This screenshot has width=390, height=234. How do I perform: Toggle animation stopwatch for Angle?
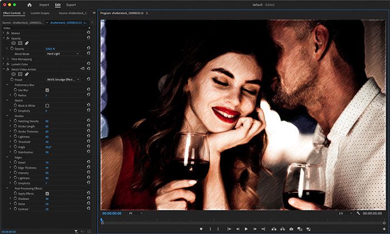pyautogui.click(x=15, y=147)
